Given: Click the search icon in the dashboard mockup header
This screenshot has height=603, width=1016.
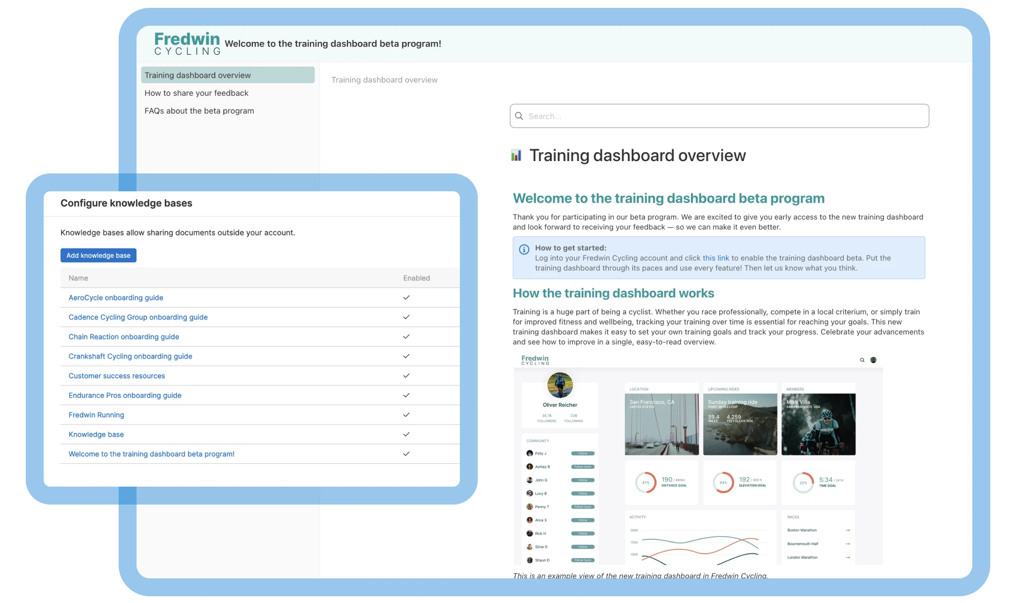Looking at the screenshot, I should 863,360.
